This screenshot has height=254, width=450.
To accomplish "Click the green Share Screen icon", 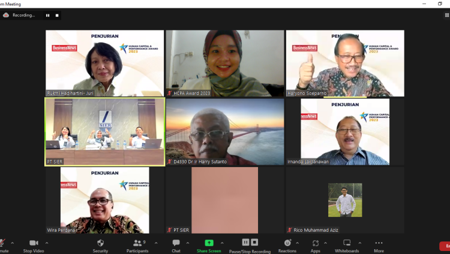I will [x=209, y=243].
